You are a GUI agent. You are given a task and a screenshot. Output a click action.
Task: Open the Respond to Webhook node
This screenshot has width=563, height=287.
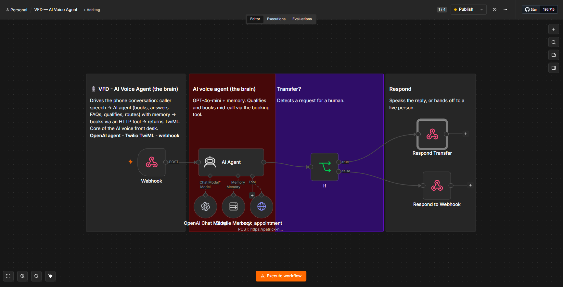click(437, 185)
